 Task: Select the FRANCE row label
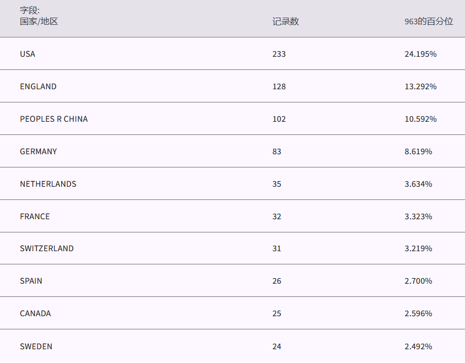(35, 216)
